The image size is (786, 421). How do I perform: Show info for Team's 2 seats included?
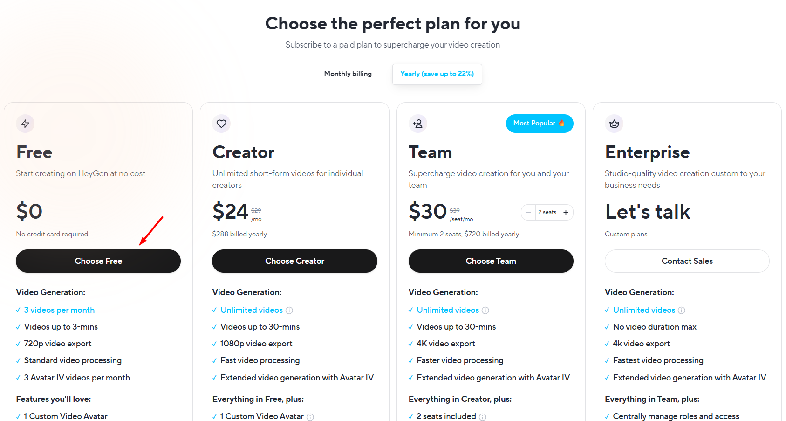tap(483, 417)
